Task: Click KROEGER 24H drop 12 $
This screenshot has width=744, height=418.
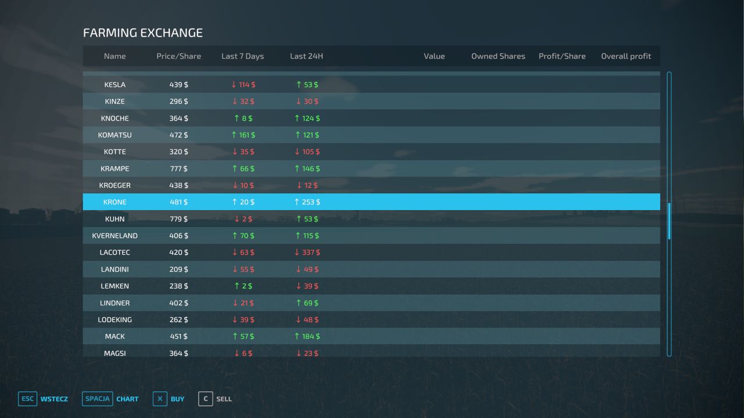Action: [307, 186]
